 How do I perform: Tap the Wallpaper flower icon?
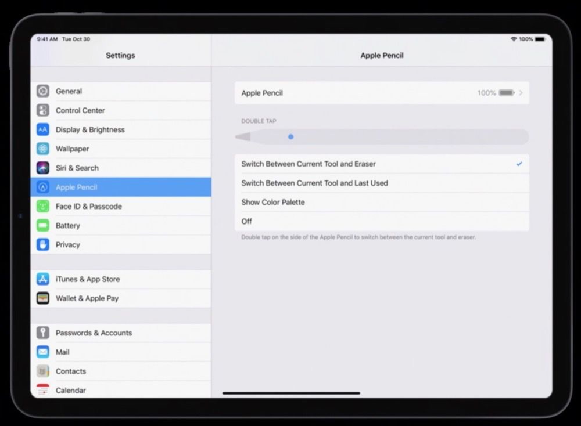(42, 149)
